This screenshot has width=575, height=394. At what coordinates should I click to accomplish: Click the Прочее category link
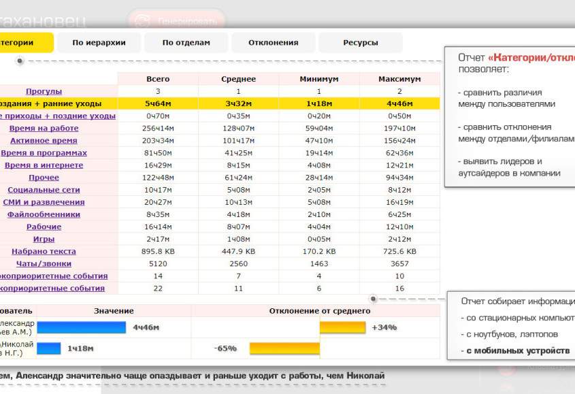click(44, 178)
